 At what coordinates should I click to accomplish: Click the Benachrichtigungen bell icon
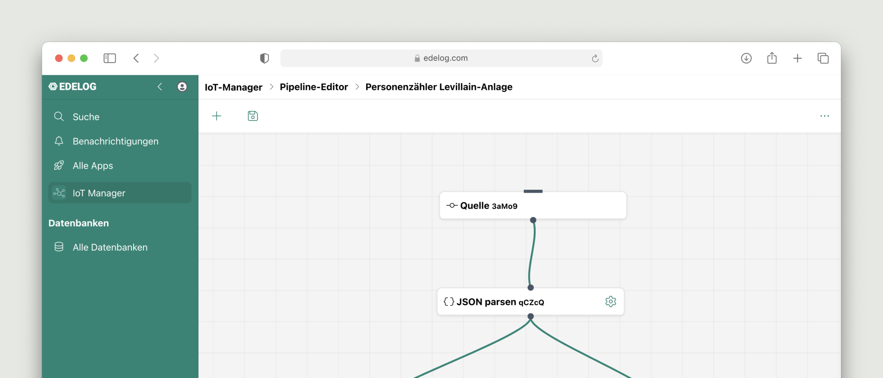coord(59,141)
